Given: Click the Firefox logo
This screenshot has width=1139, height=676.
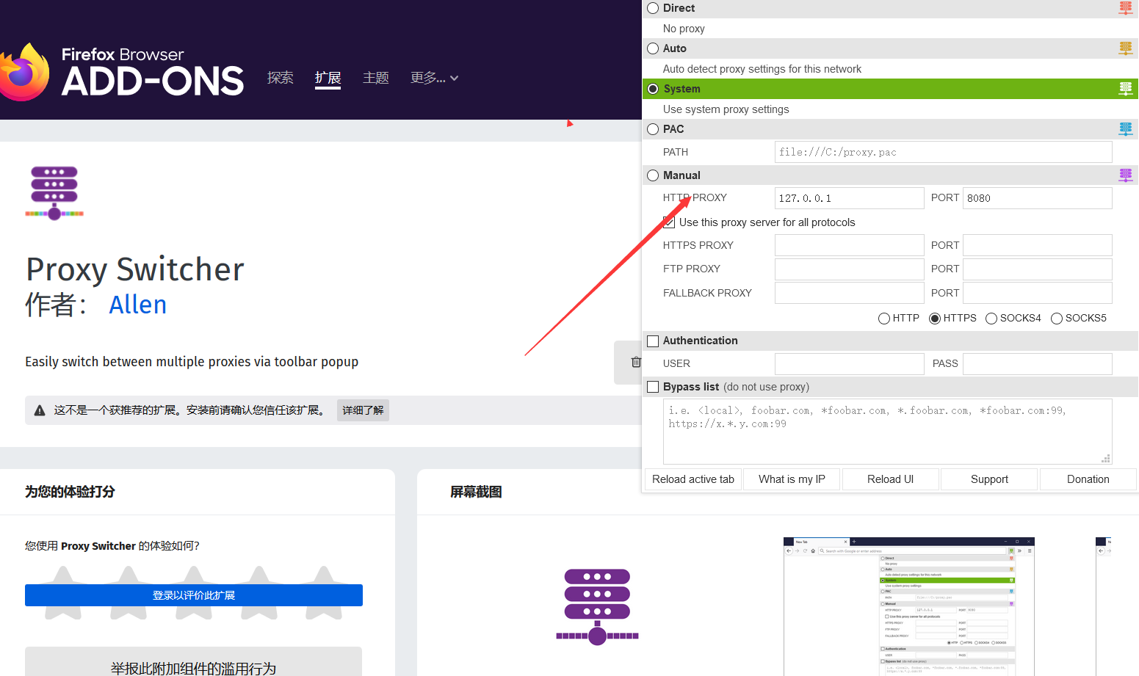Looking at the screenshot, I should (24, 72).
